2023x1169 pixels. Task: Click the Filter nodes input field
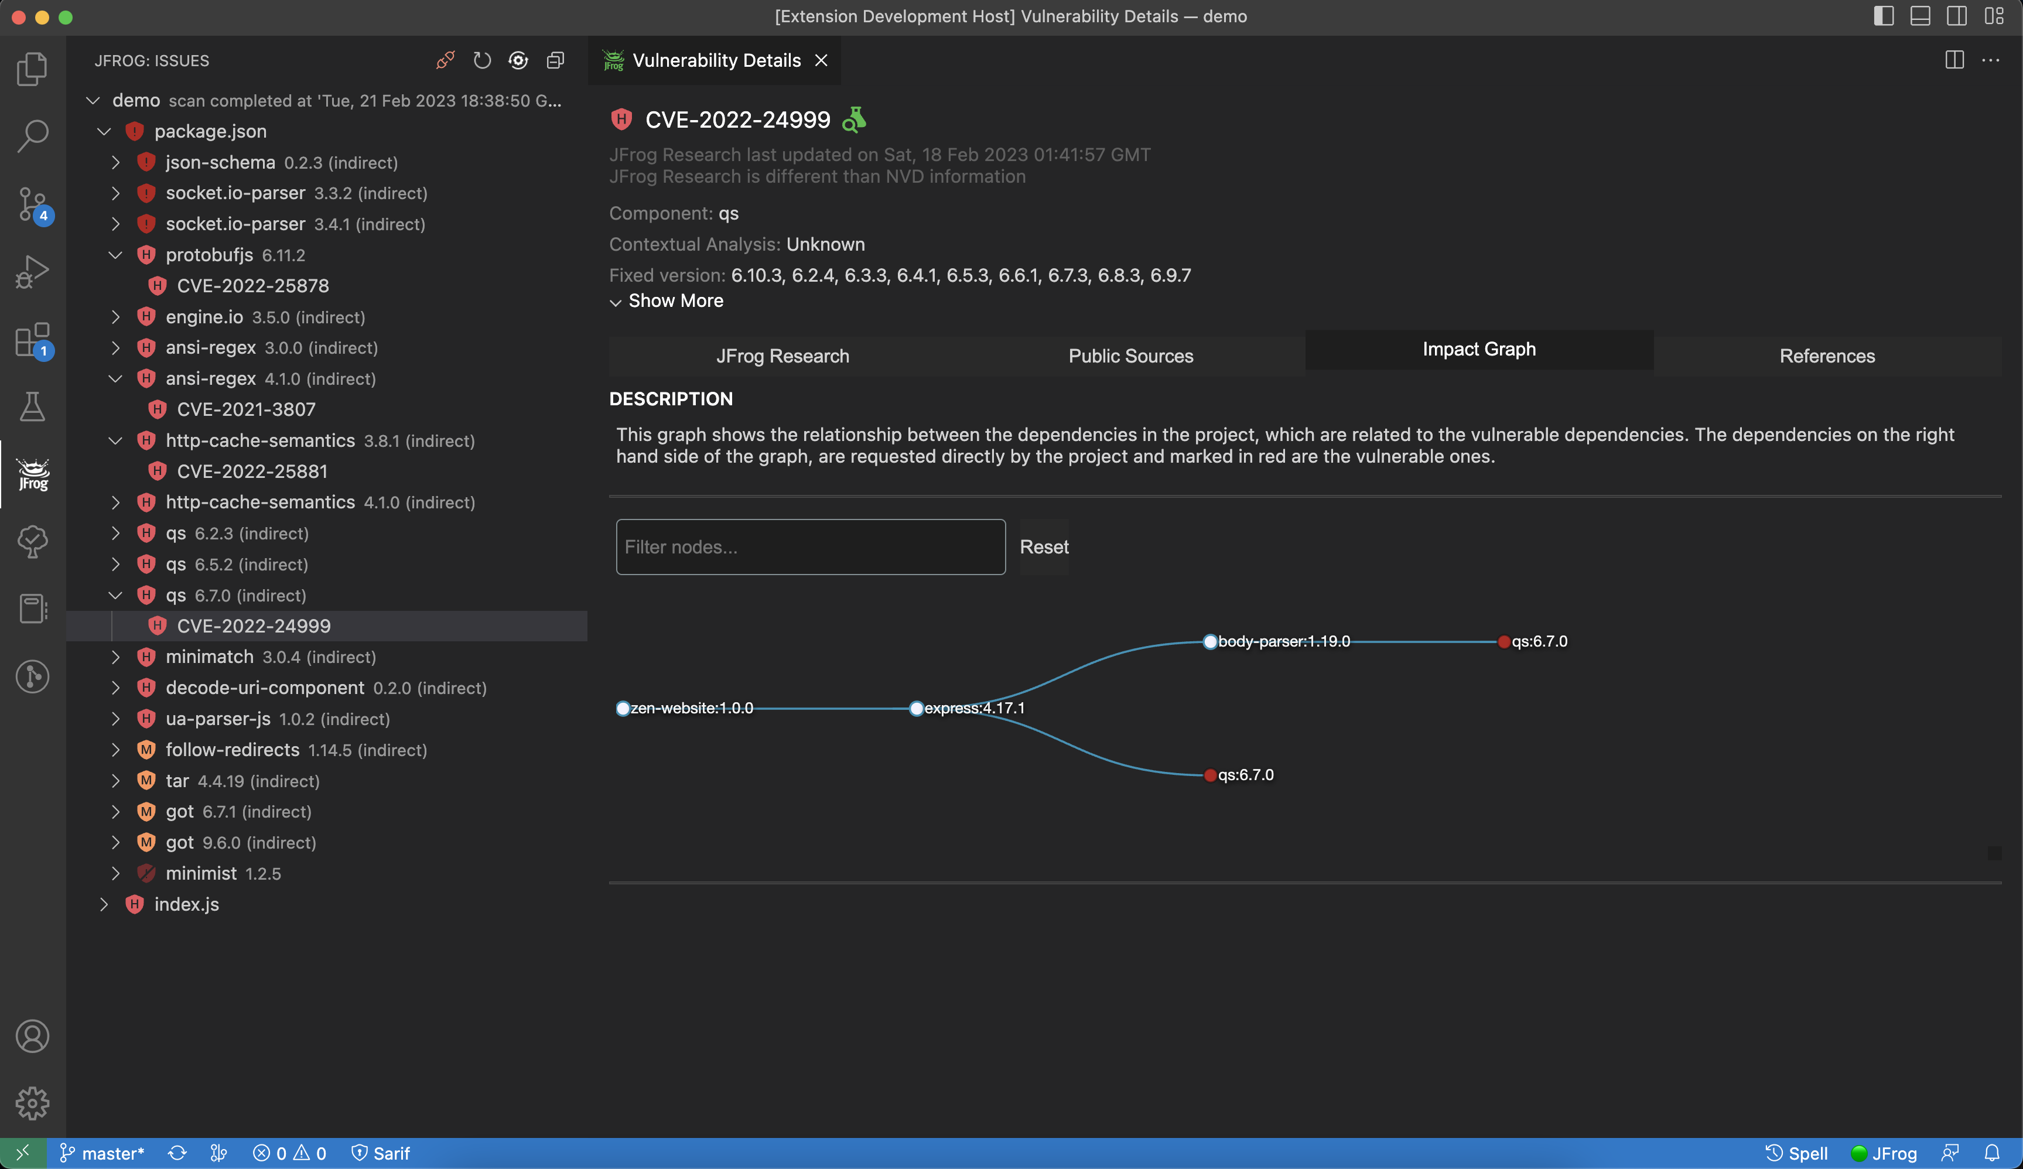pyautogui.click(x=810, y=547)
